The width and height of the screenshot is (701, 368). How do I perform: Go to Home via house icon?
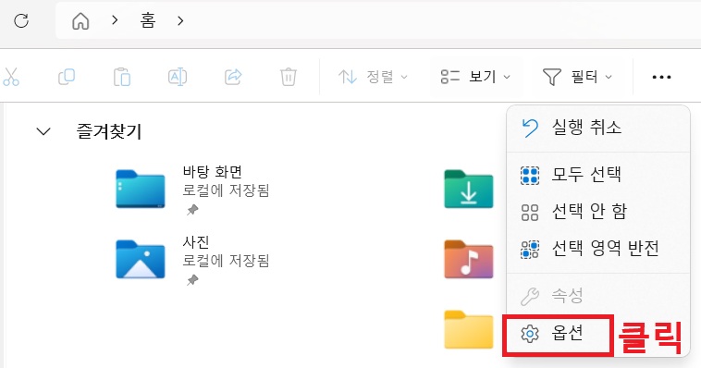click(80, 20)
